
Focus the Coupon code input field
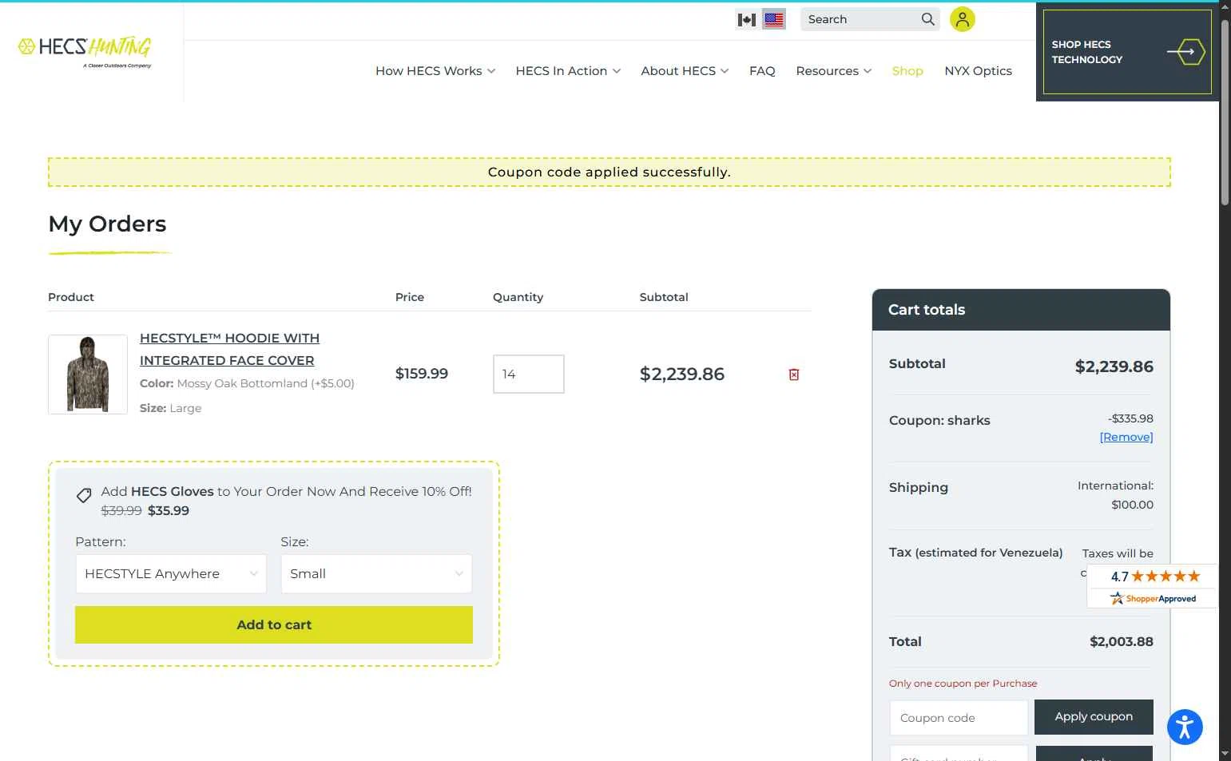tap(959, 718)
